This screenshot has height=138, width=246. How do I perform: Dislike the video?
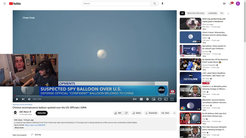(126, 113)
